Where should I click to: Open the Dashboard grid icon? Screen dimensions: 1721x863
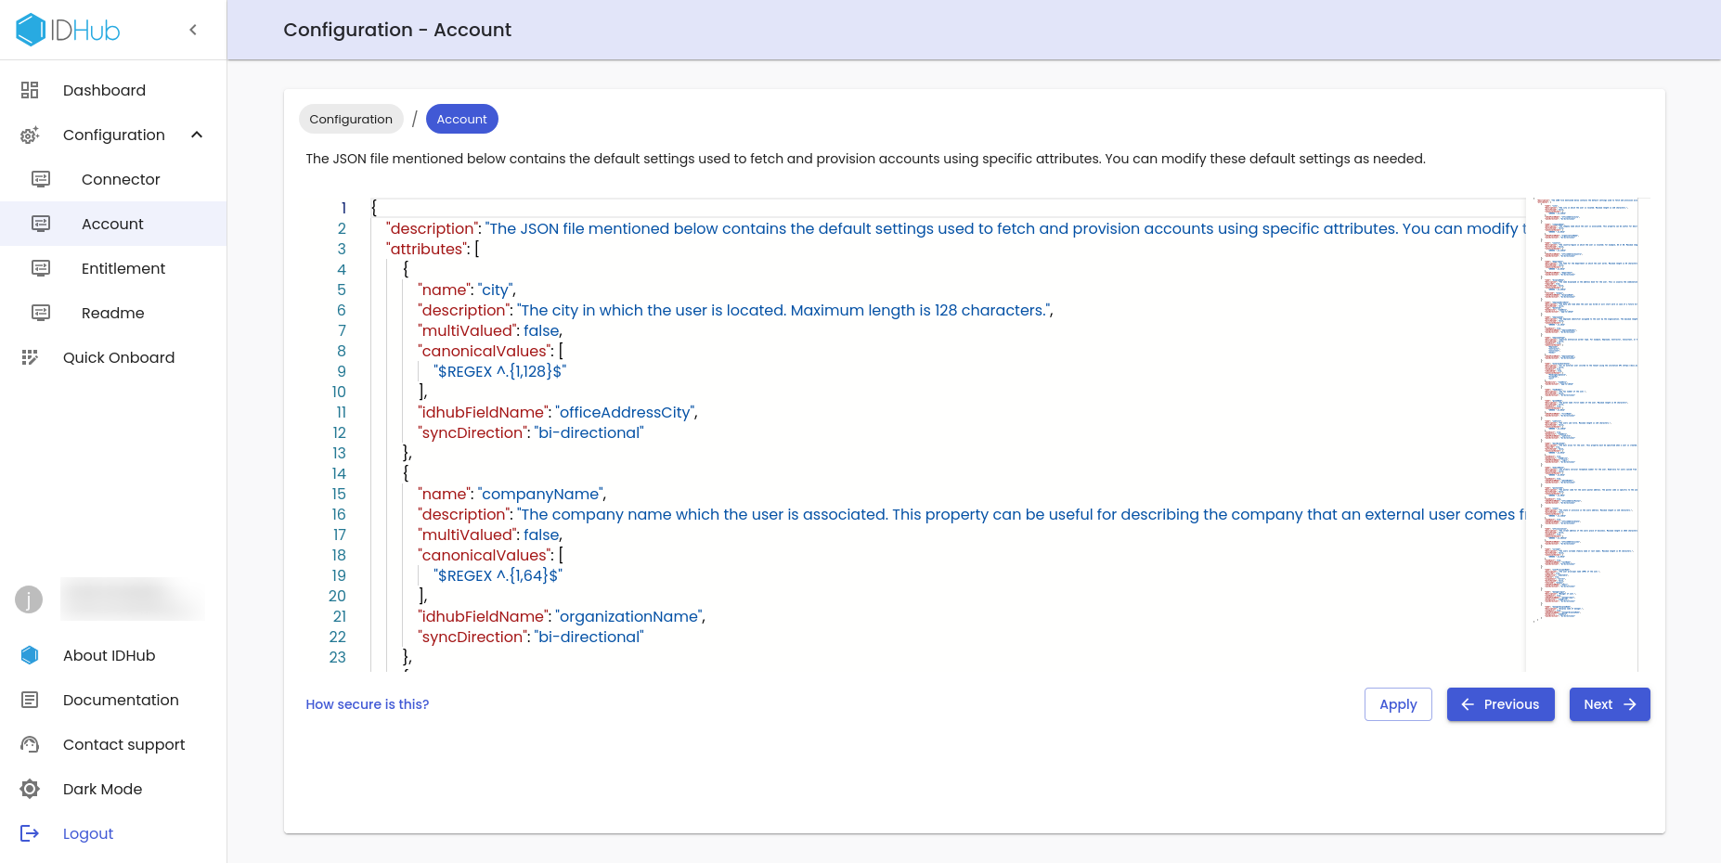30,90
